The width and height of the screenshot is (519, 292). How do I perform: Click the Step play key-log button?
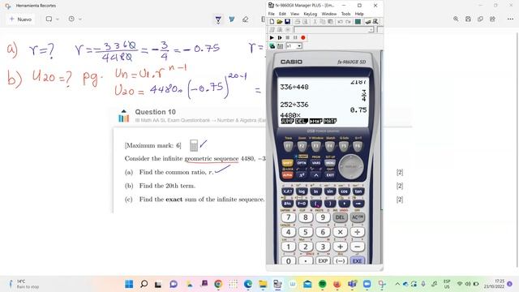pyautogui.click(x=280, y=38)
